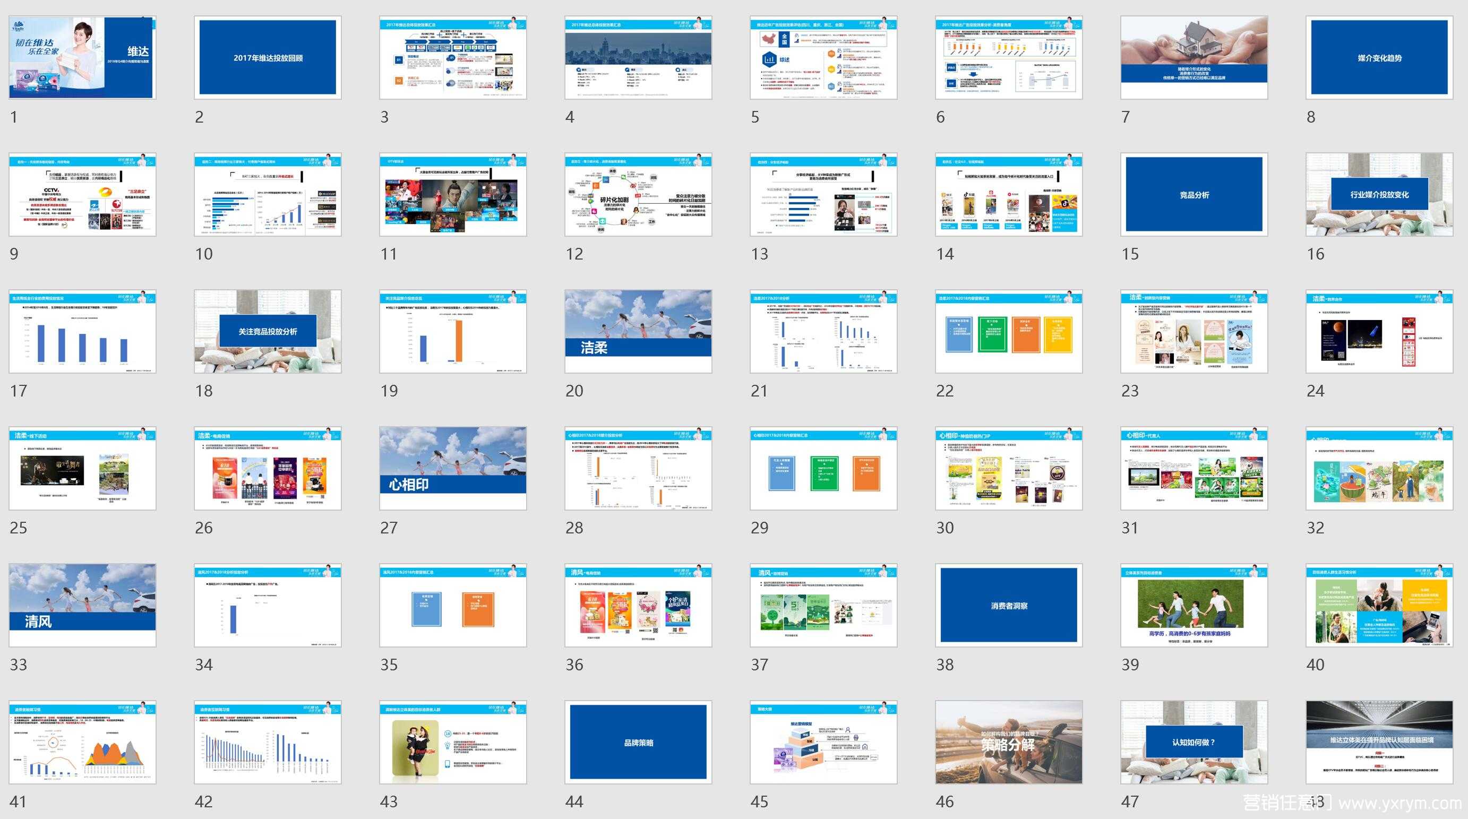The image size is (1468, 819).
Task: Select slide 28 thumbnail
Action: (x=638, y=468)
